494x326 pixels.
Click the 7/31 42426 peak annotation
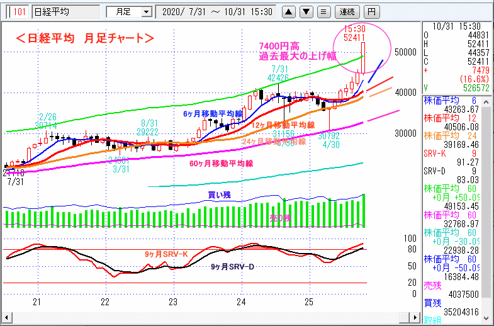coord(278,73)
